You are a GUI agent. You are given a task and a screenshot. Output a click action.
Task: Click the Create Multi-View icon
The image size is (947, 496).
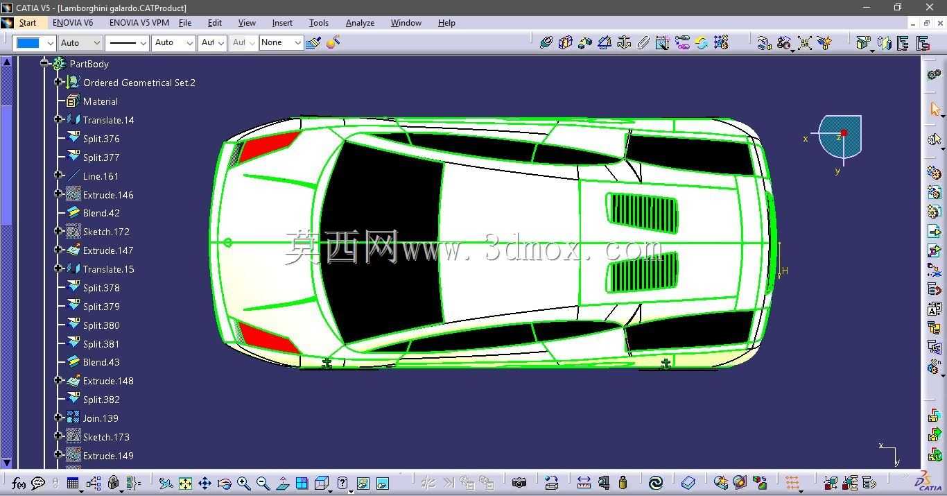pyautogui.click(x=302, y=484)
